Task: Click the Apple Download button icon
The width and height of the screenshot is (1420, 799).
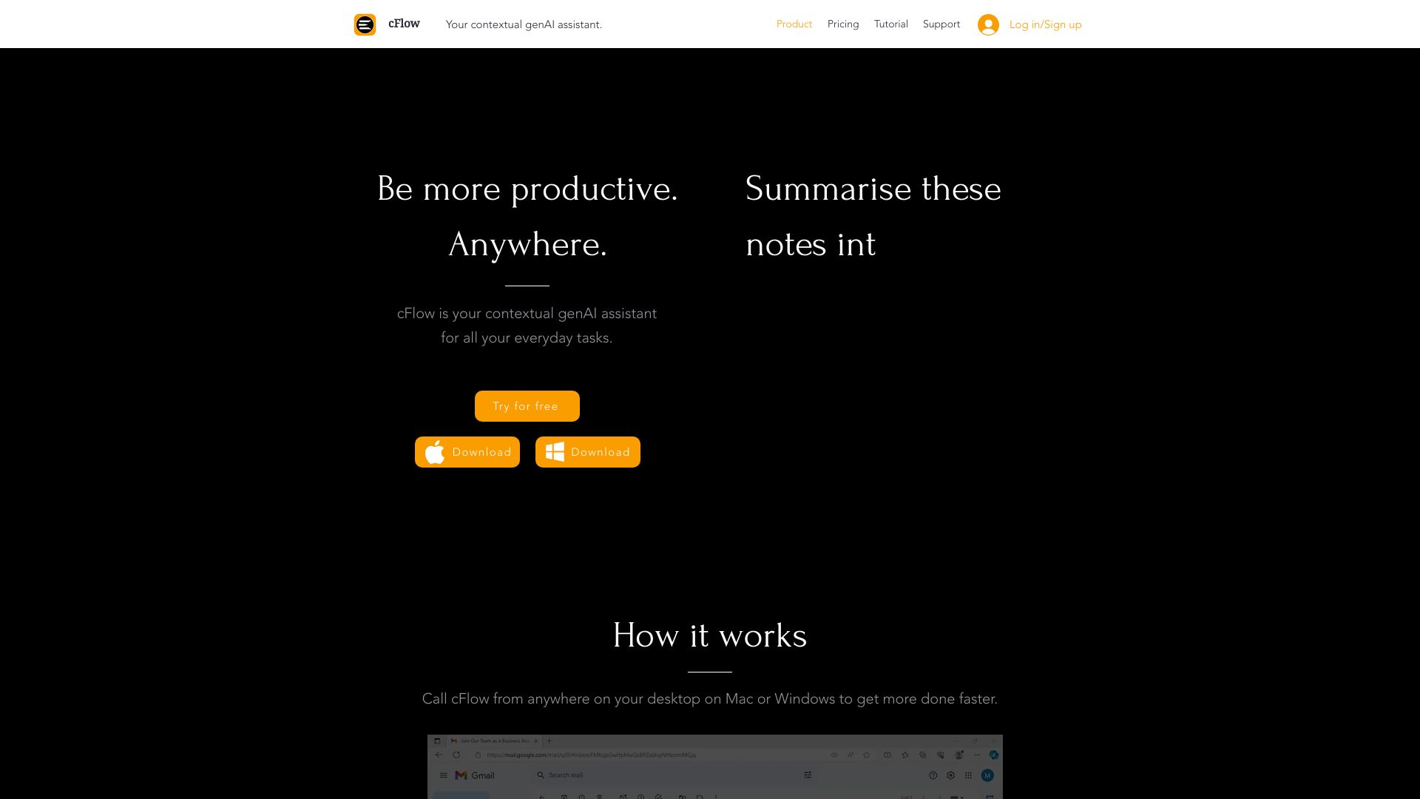Action: (x=436, y=452)
